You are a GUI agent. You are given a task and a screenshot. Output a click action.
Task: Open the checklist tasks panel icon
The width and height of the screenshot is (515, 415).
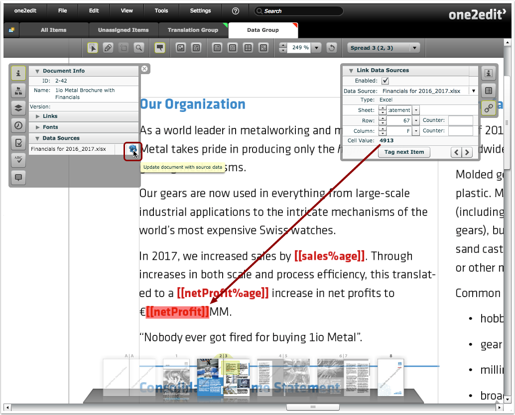coord(18,143)
